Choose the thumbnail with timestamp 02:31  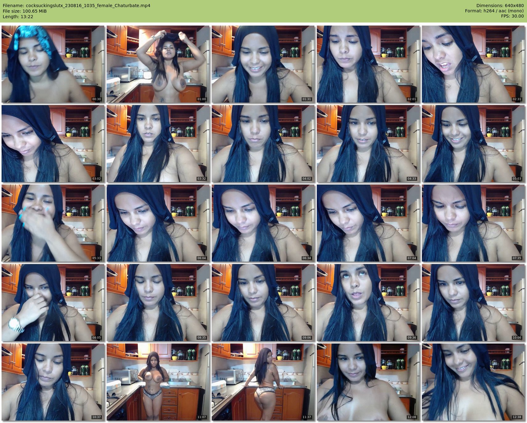(473, 64)
